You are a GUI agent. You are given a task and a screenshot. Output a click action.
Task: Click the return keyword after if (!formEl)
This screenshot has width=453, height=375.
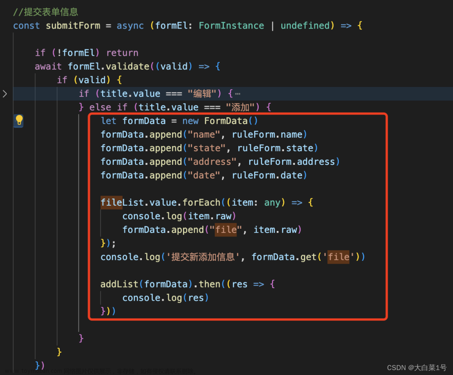coord(122,53)
